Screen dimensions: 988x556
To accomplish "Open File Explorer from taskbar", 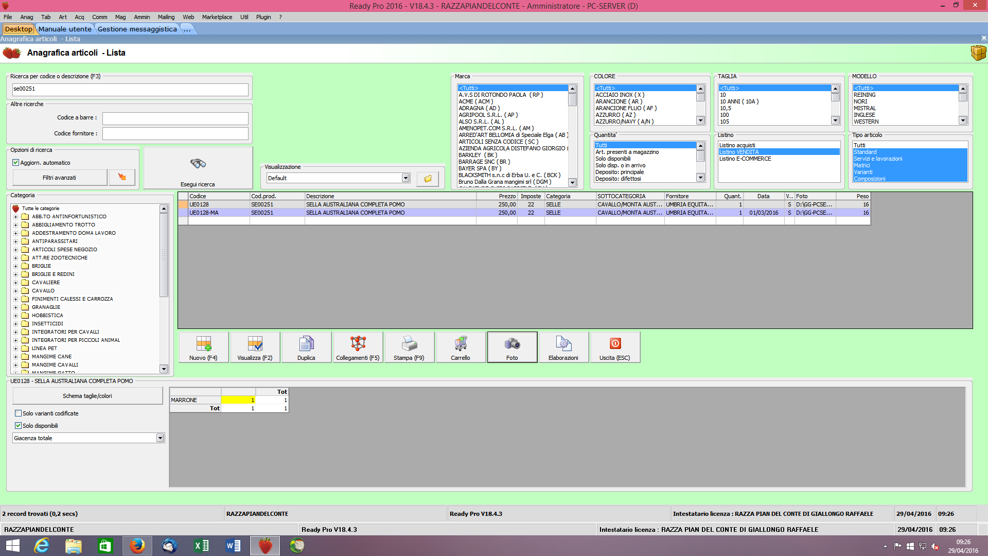I will [73, 546].
